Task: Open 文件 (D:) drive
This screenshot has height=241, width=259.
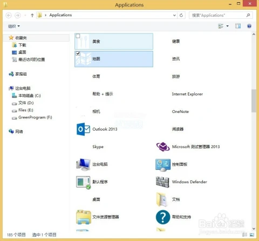Action: (x=26, y=103)
